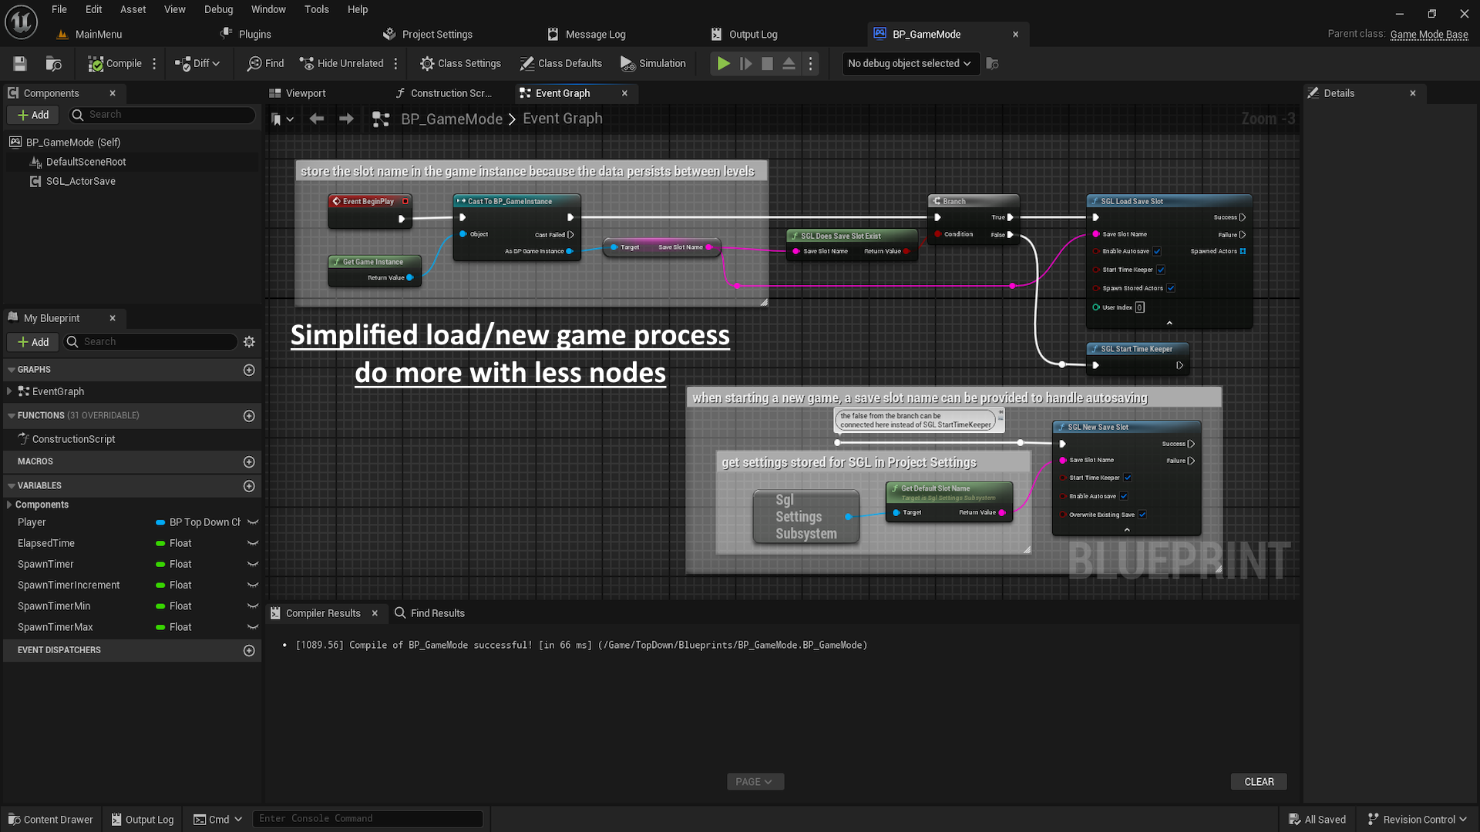Click the frame advance button
The width and height of the screenshot is (1480, 832).
[745, 64]
